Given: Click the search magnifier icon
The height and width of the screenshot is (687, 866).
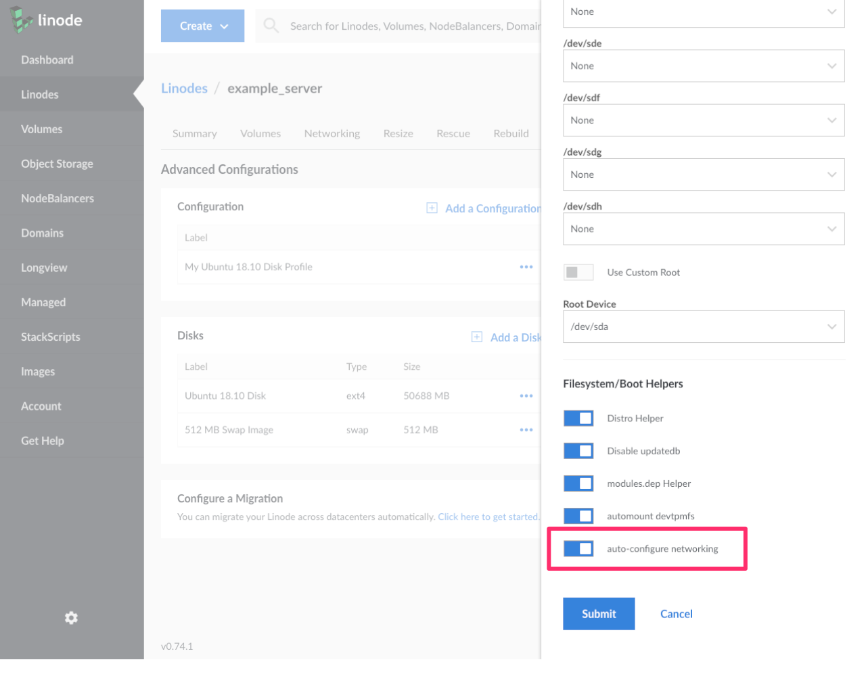Looking at the screenshot, I should click(271, 26).
